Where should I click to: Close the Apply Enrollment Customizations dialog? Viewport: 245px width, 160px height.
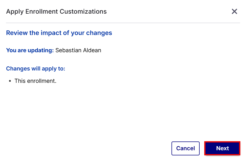pos(234,11)
